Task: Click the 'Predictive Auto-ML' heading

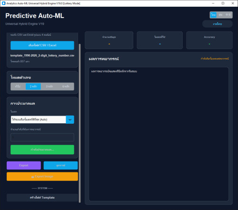Action: point(35,16)
